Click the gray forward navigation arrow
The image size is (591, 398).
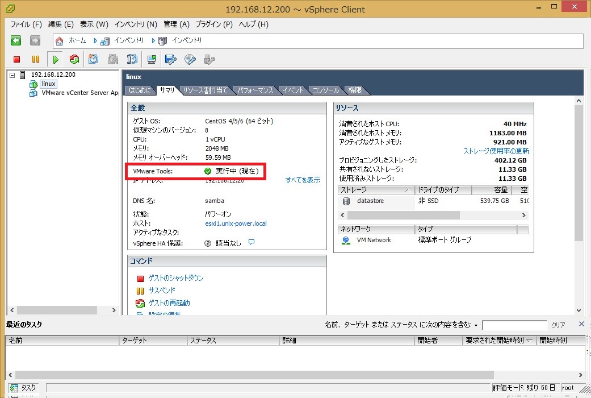(x=35, y=40)
